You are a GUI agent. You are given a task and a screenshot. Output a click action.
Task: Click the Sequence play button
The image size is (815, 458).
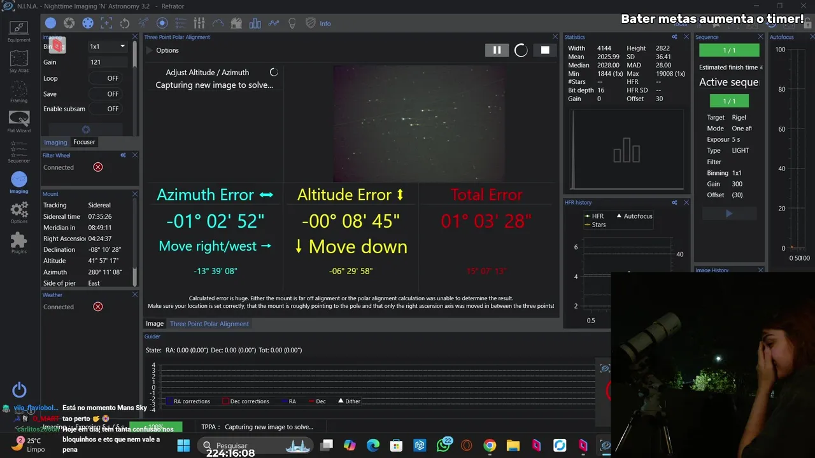tap(729, 214)
